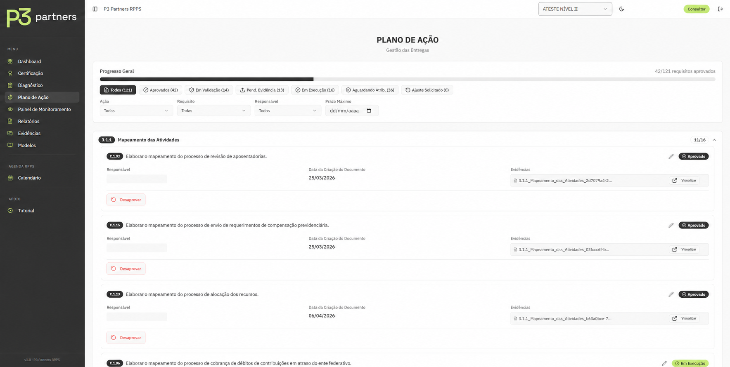The width and height of the screenshot is (730, 367).
Task: Open the Ação filter dropdown
Action: [136, 111]
